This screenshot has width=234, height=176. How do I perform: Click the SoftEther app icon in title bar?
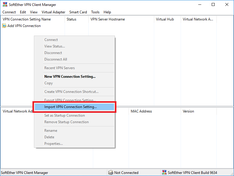[x=5, y=5]
